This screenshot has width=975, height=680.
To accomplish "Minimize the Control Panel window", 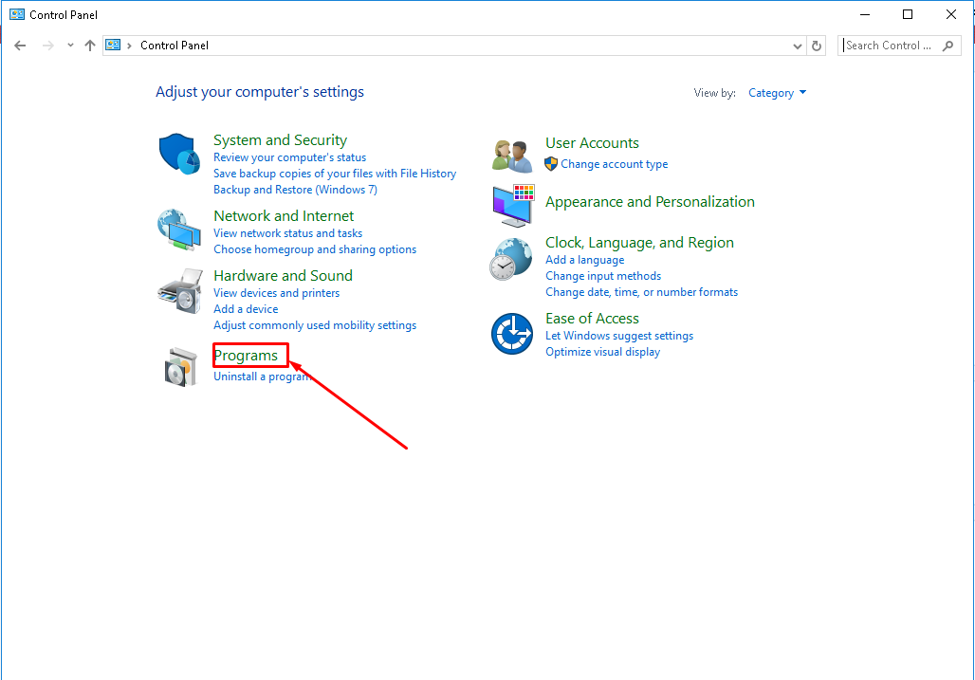I will (864, 14).
